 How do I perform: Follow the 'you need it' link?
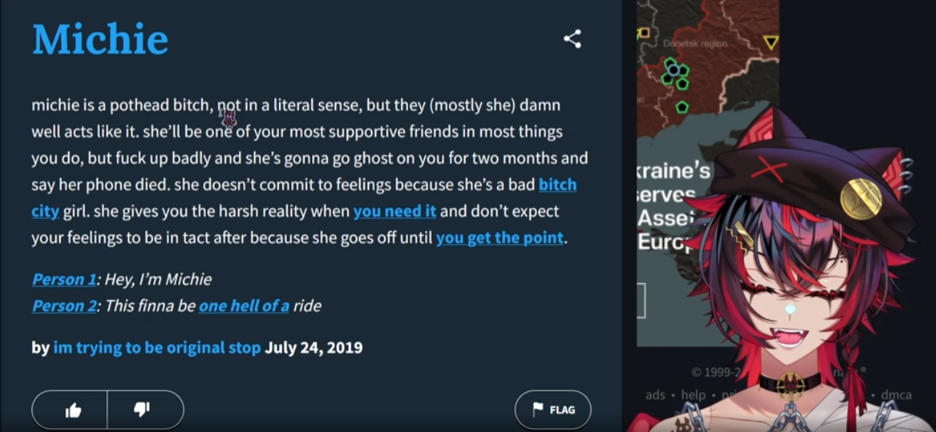394,211
